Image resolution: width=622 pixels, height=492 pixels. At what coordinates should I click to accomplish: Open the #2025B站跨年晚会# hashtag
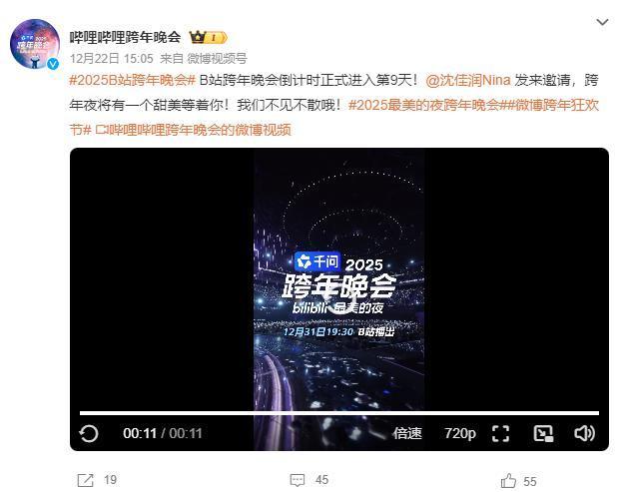coord(133,80)
